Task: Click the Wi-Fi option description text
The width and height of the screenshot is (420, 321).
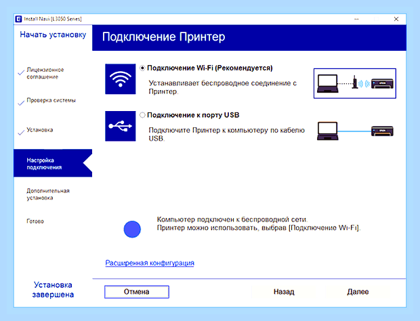Action: 223,87
